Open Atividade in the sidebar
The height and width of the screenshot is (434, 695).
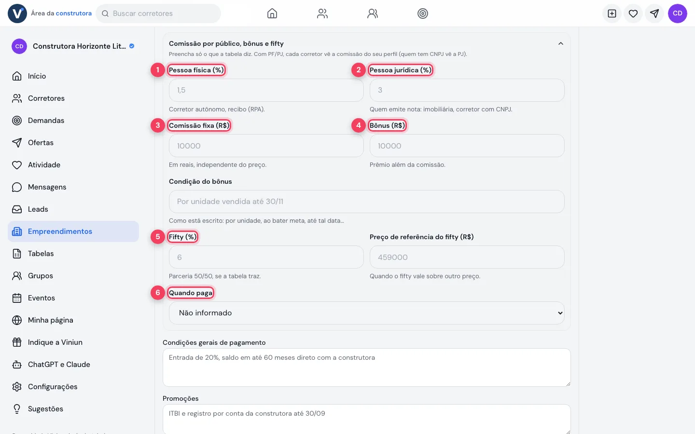point(73,165)
